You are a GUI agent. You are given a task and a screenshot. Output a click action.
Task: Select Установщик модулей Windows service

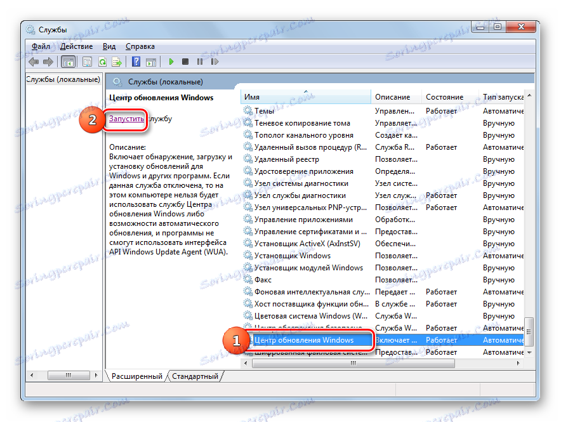(x=382, y=268)
